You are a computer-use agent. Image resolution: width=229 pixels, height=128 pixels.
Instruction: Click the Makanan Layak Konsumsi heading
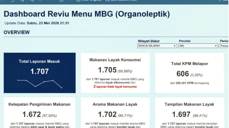115,60
